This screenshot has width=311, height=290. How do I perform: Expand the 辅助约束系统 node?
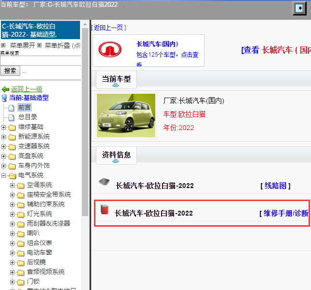click(x=12, y=205)
